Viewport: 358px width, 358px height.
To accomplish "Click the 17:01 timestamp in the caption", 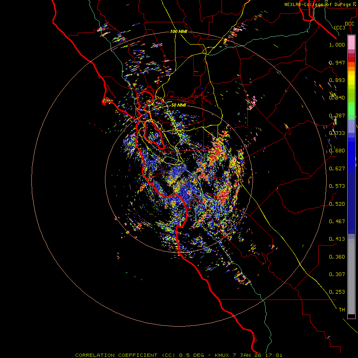I will tap(274, 355).
